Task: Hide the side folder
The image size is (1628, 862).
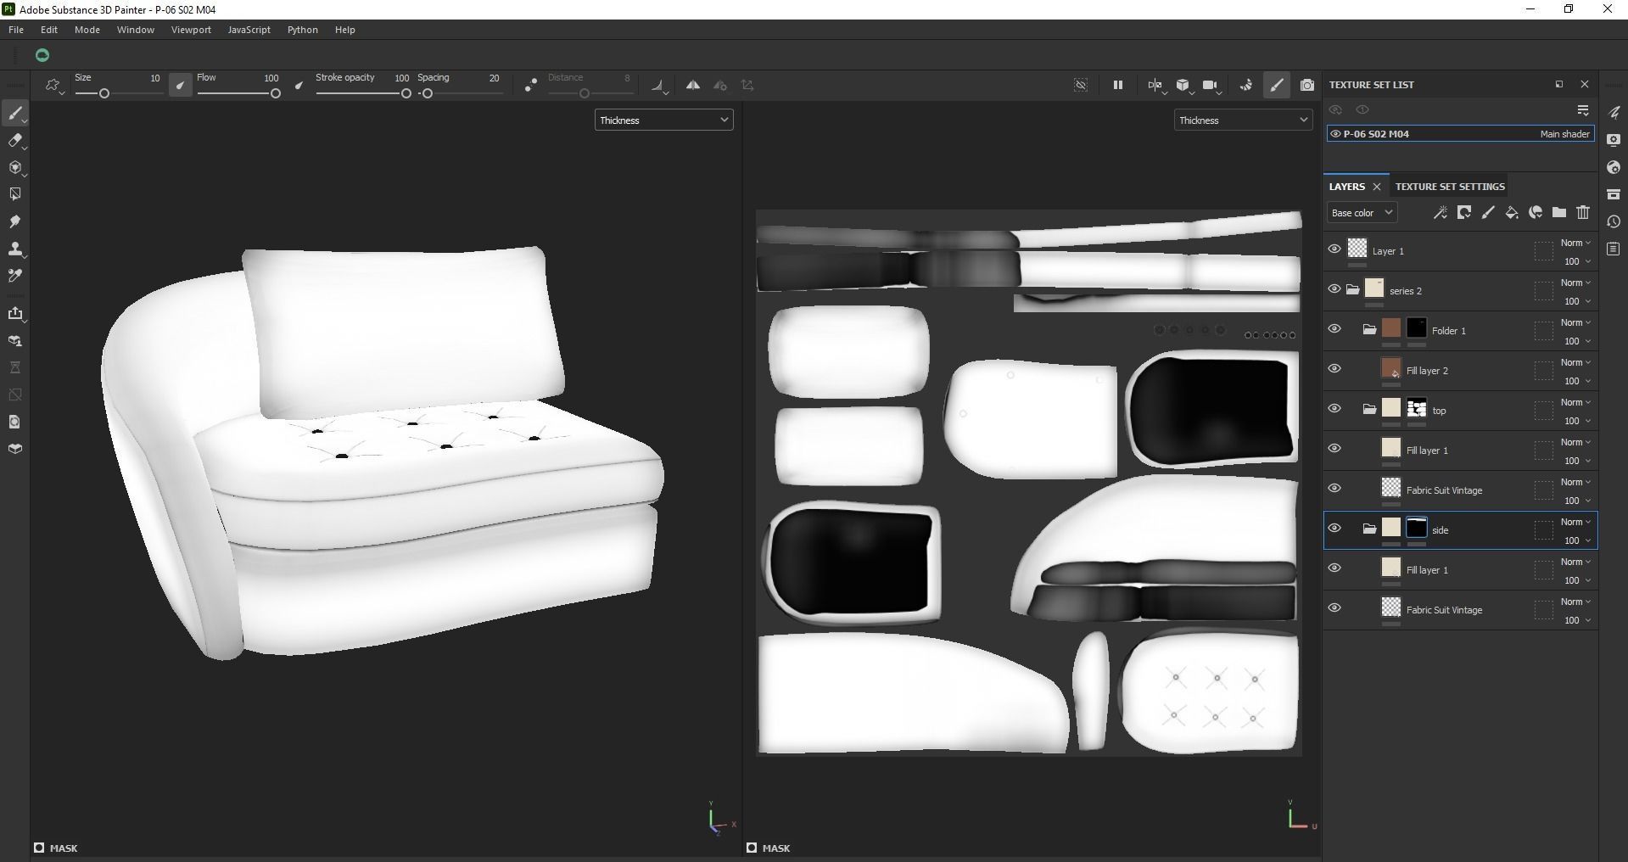Action: pyautogui.click(x=1334, y=529)
